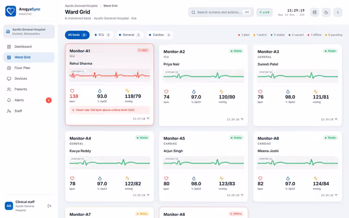This screenshot has width=349, height=218.
Task: Select Ward Grid in the sidebar
Action: pyautogui.click(x=29, y=57)
